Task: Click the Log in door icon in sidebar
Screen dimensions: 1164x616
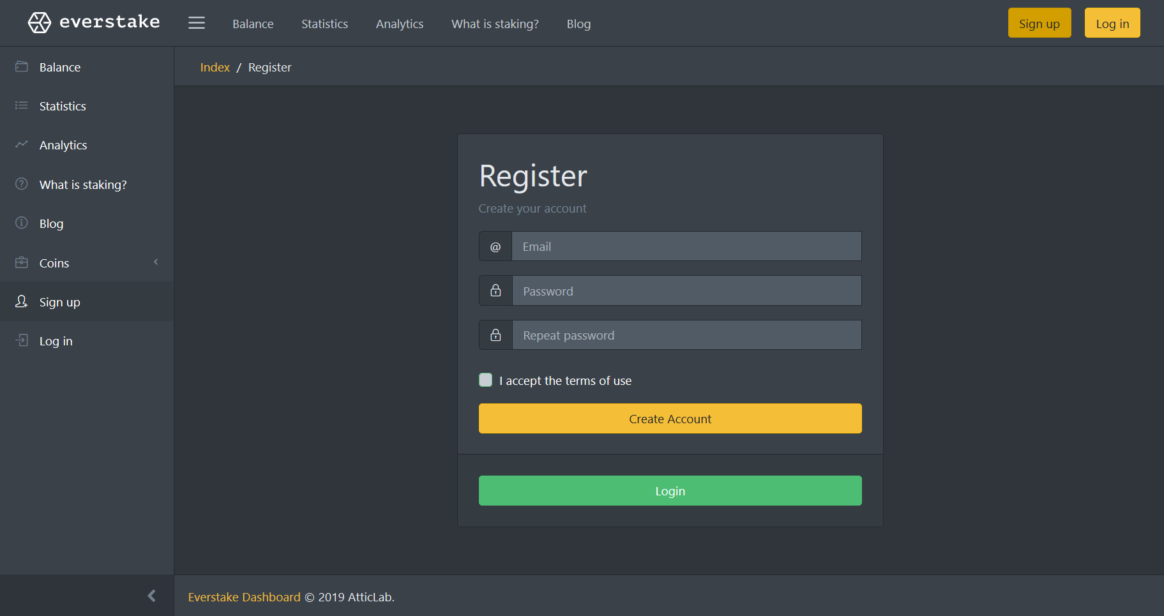Action: pos(22,340)
